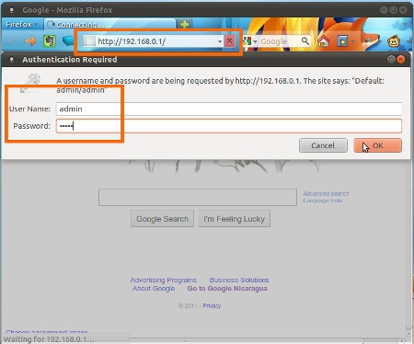The image size is (414, 344).
Task: Click the Password field
Action: pyautogui.click(x=229, y=126)
